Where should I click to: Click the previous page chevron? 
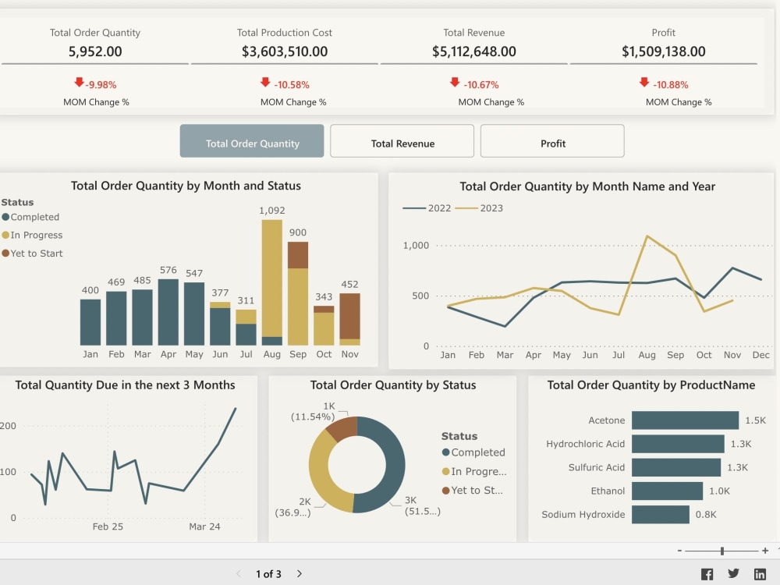click(238, 573)
